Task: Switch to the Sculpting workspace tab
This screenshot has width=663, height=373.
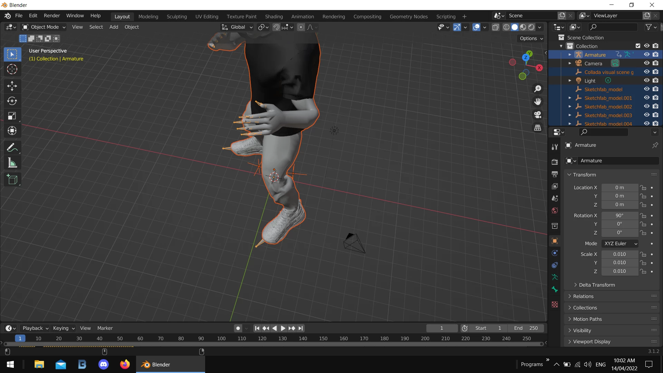Action: pos(176,16)
